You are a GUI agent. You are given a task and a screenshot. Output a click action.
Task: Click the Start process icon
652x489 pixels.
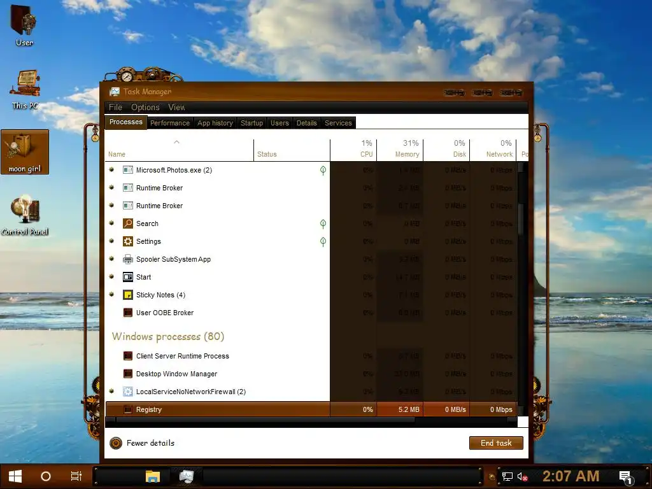(127, 278)
